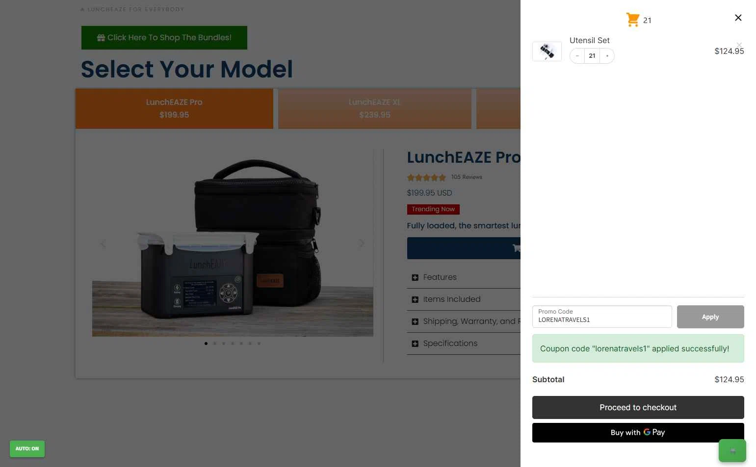Open the Utensil Set product thumbnail
The width and height of the screenshot is (756, 467).
(x=547, y=51)
